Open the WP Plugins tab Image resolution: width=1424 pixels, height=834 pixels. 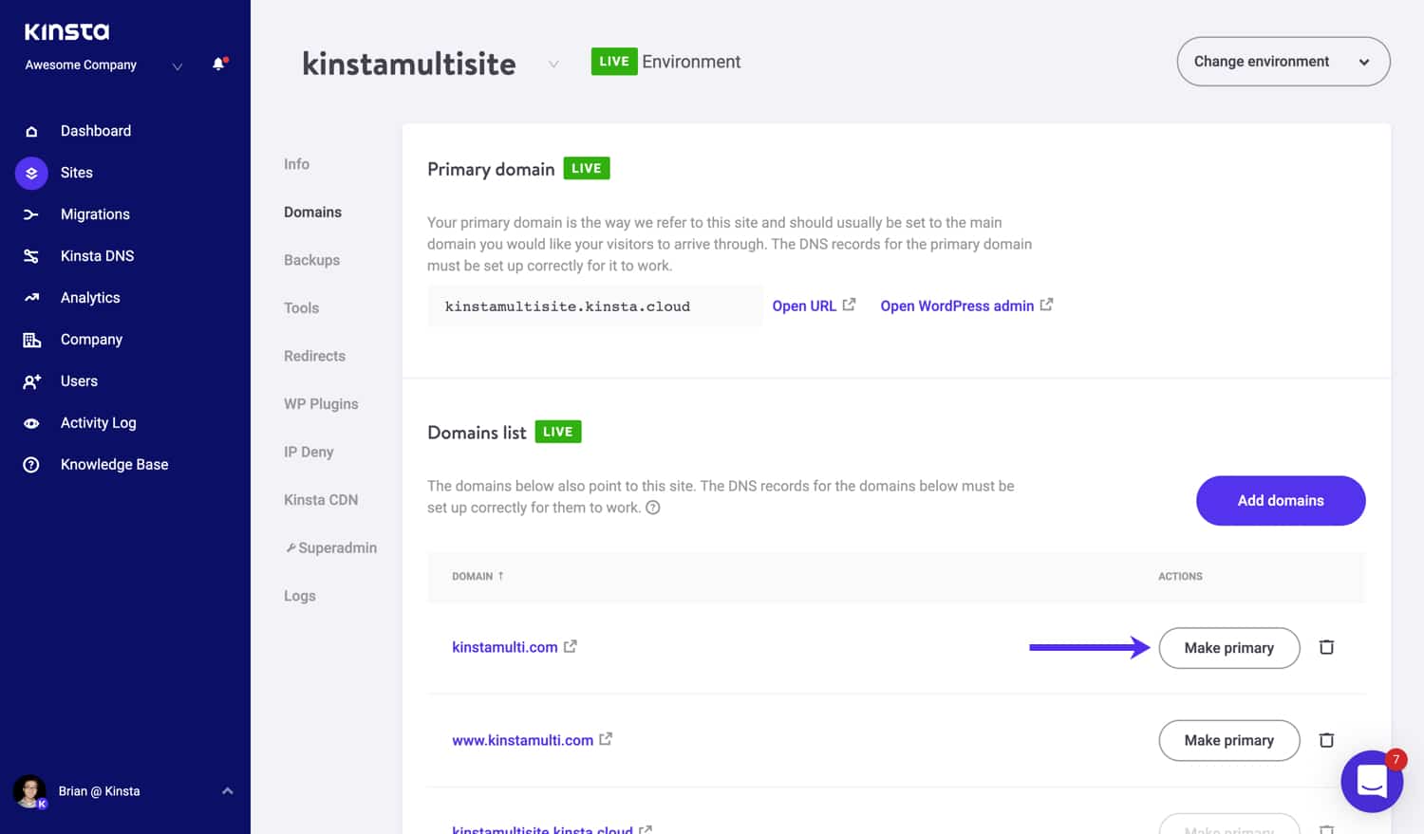[x=321, y=404]
